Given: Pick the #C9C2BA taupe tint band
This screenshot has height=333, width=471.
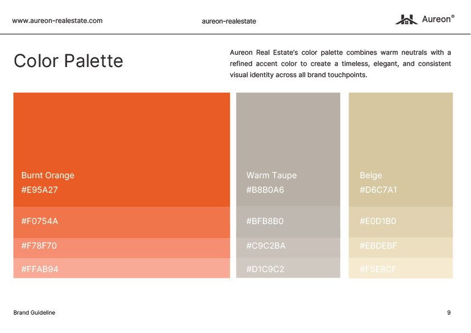Looking at the screenshot, I should coord(288,246).
